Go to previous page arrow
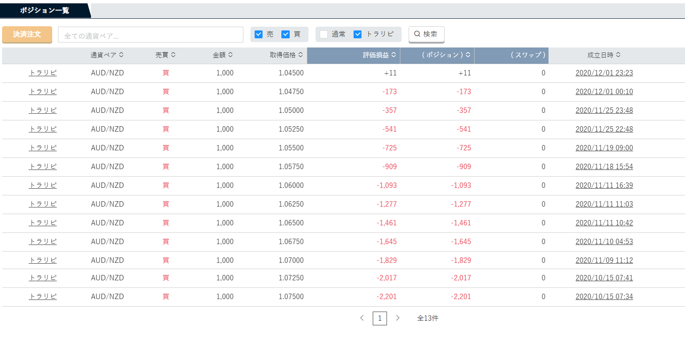This screenshot has width=685, height=337. pyautogui.click(x=362, y=318)
